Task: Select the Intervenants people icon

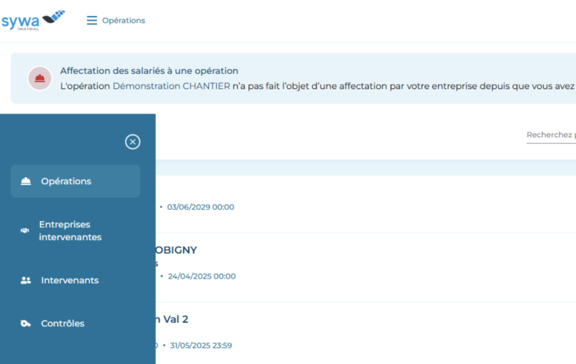Action: point(25,280)
